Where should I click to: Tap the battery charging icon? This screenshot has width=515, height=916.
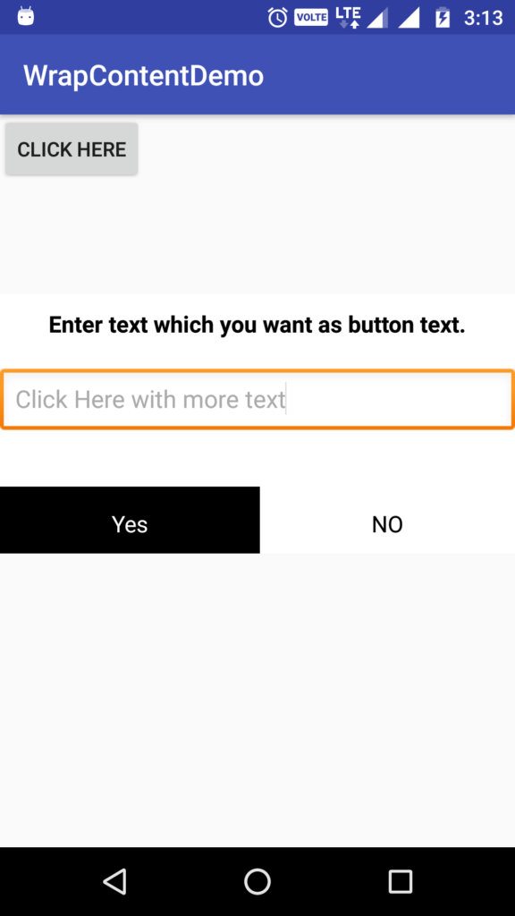pos(443,18)
